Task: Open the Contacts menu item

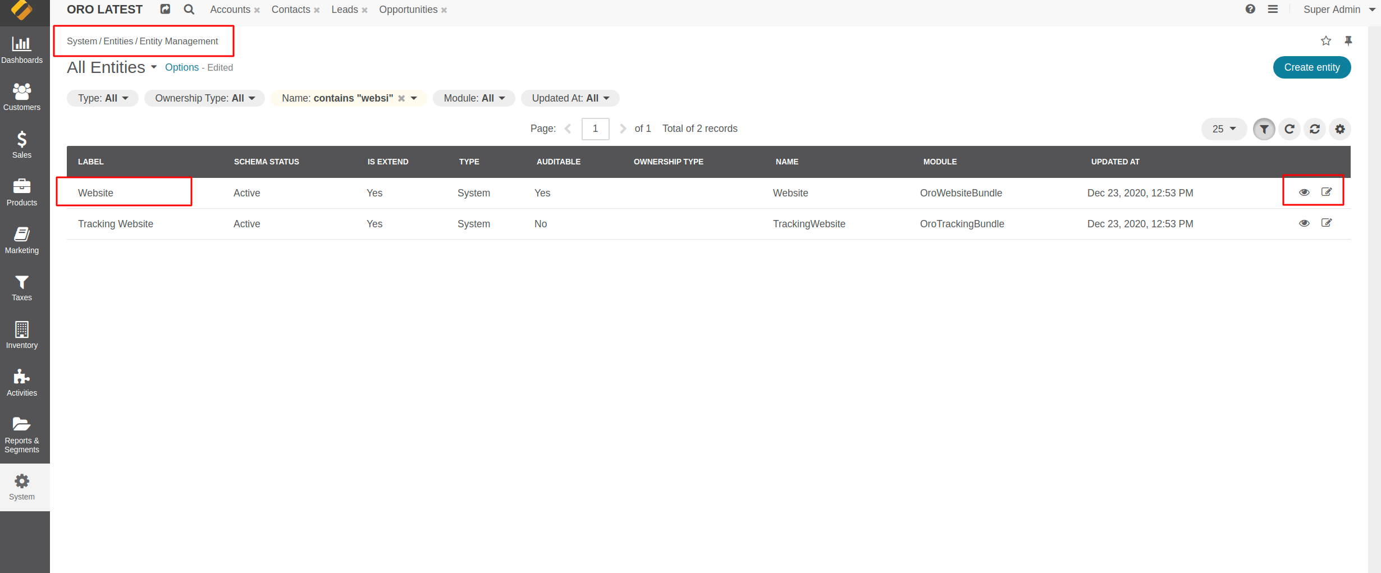Action: (x=291, y=9)
